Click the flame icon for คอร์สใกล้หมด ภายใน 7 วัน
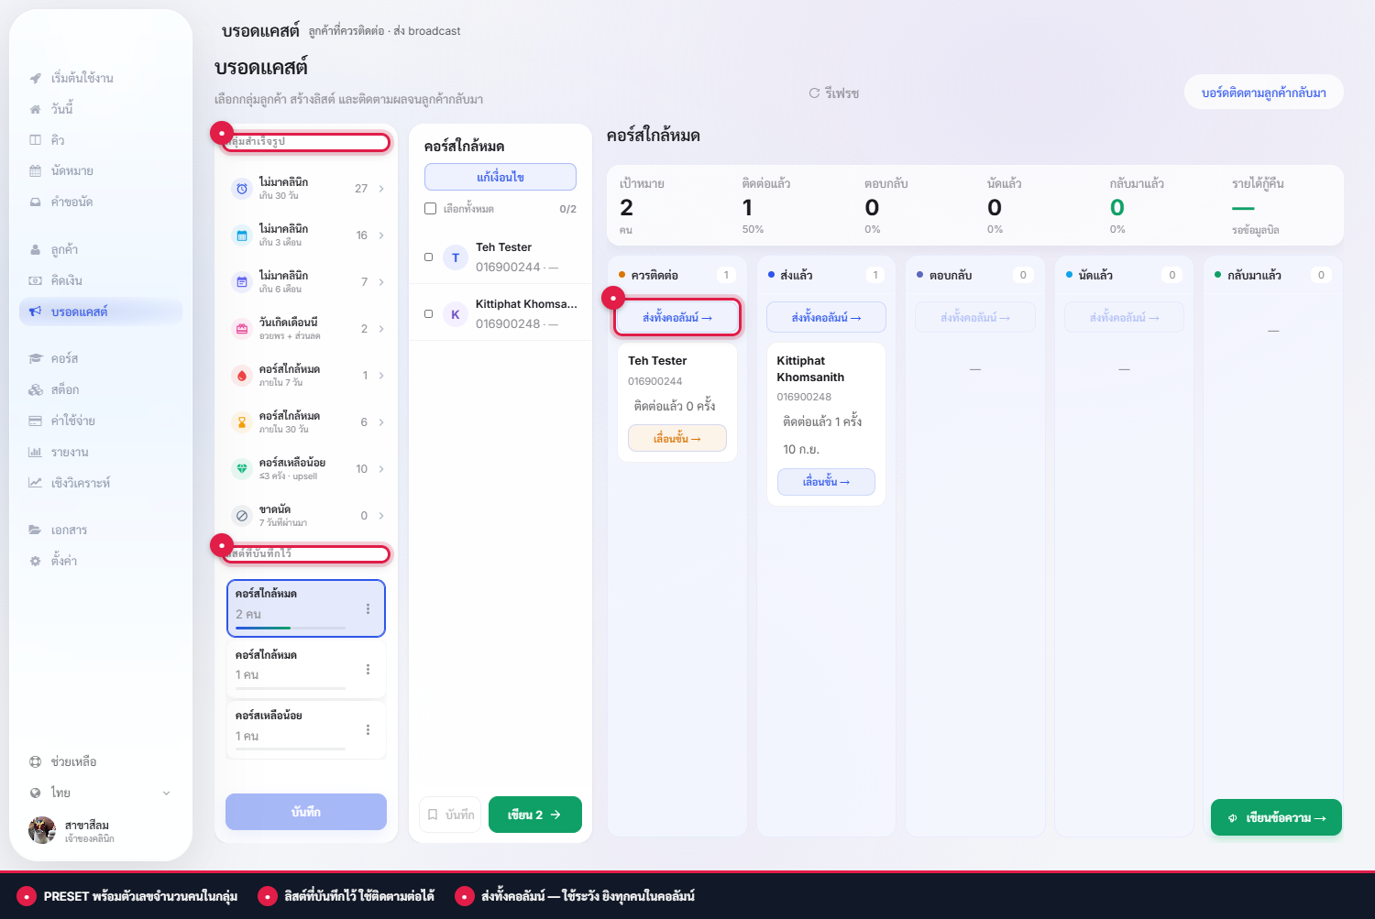 click(x=242, y=376)
